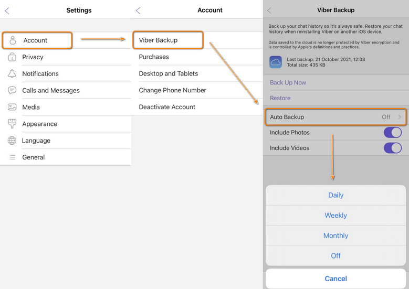The width and height of the screenshot is (409, 289).
Task: Click the Media picture icon
Action: [12, 107]
